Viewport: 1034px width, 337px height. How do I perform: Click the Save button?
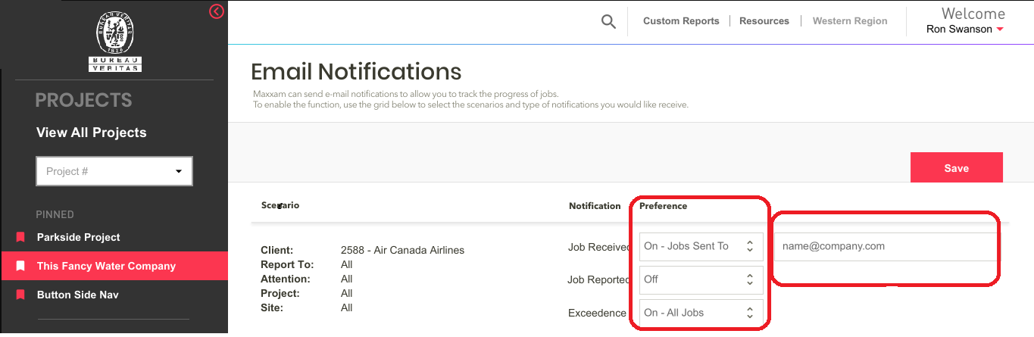click(x=956, y=168)
